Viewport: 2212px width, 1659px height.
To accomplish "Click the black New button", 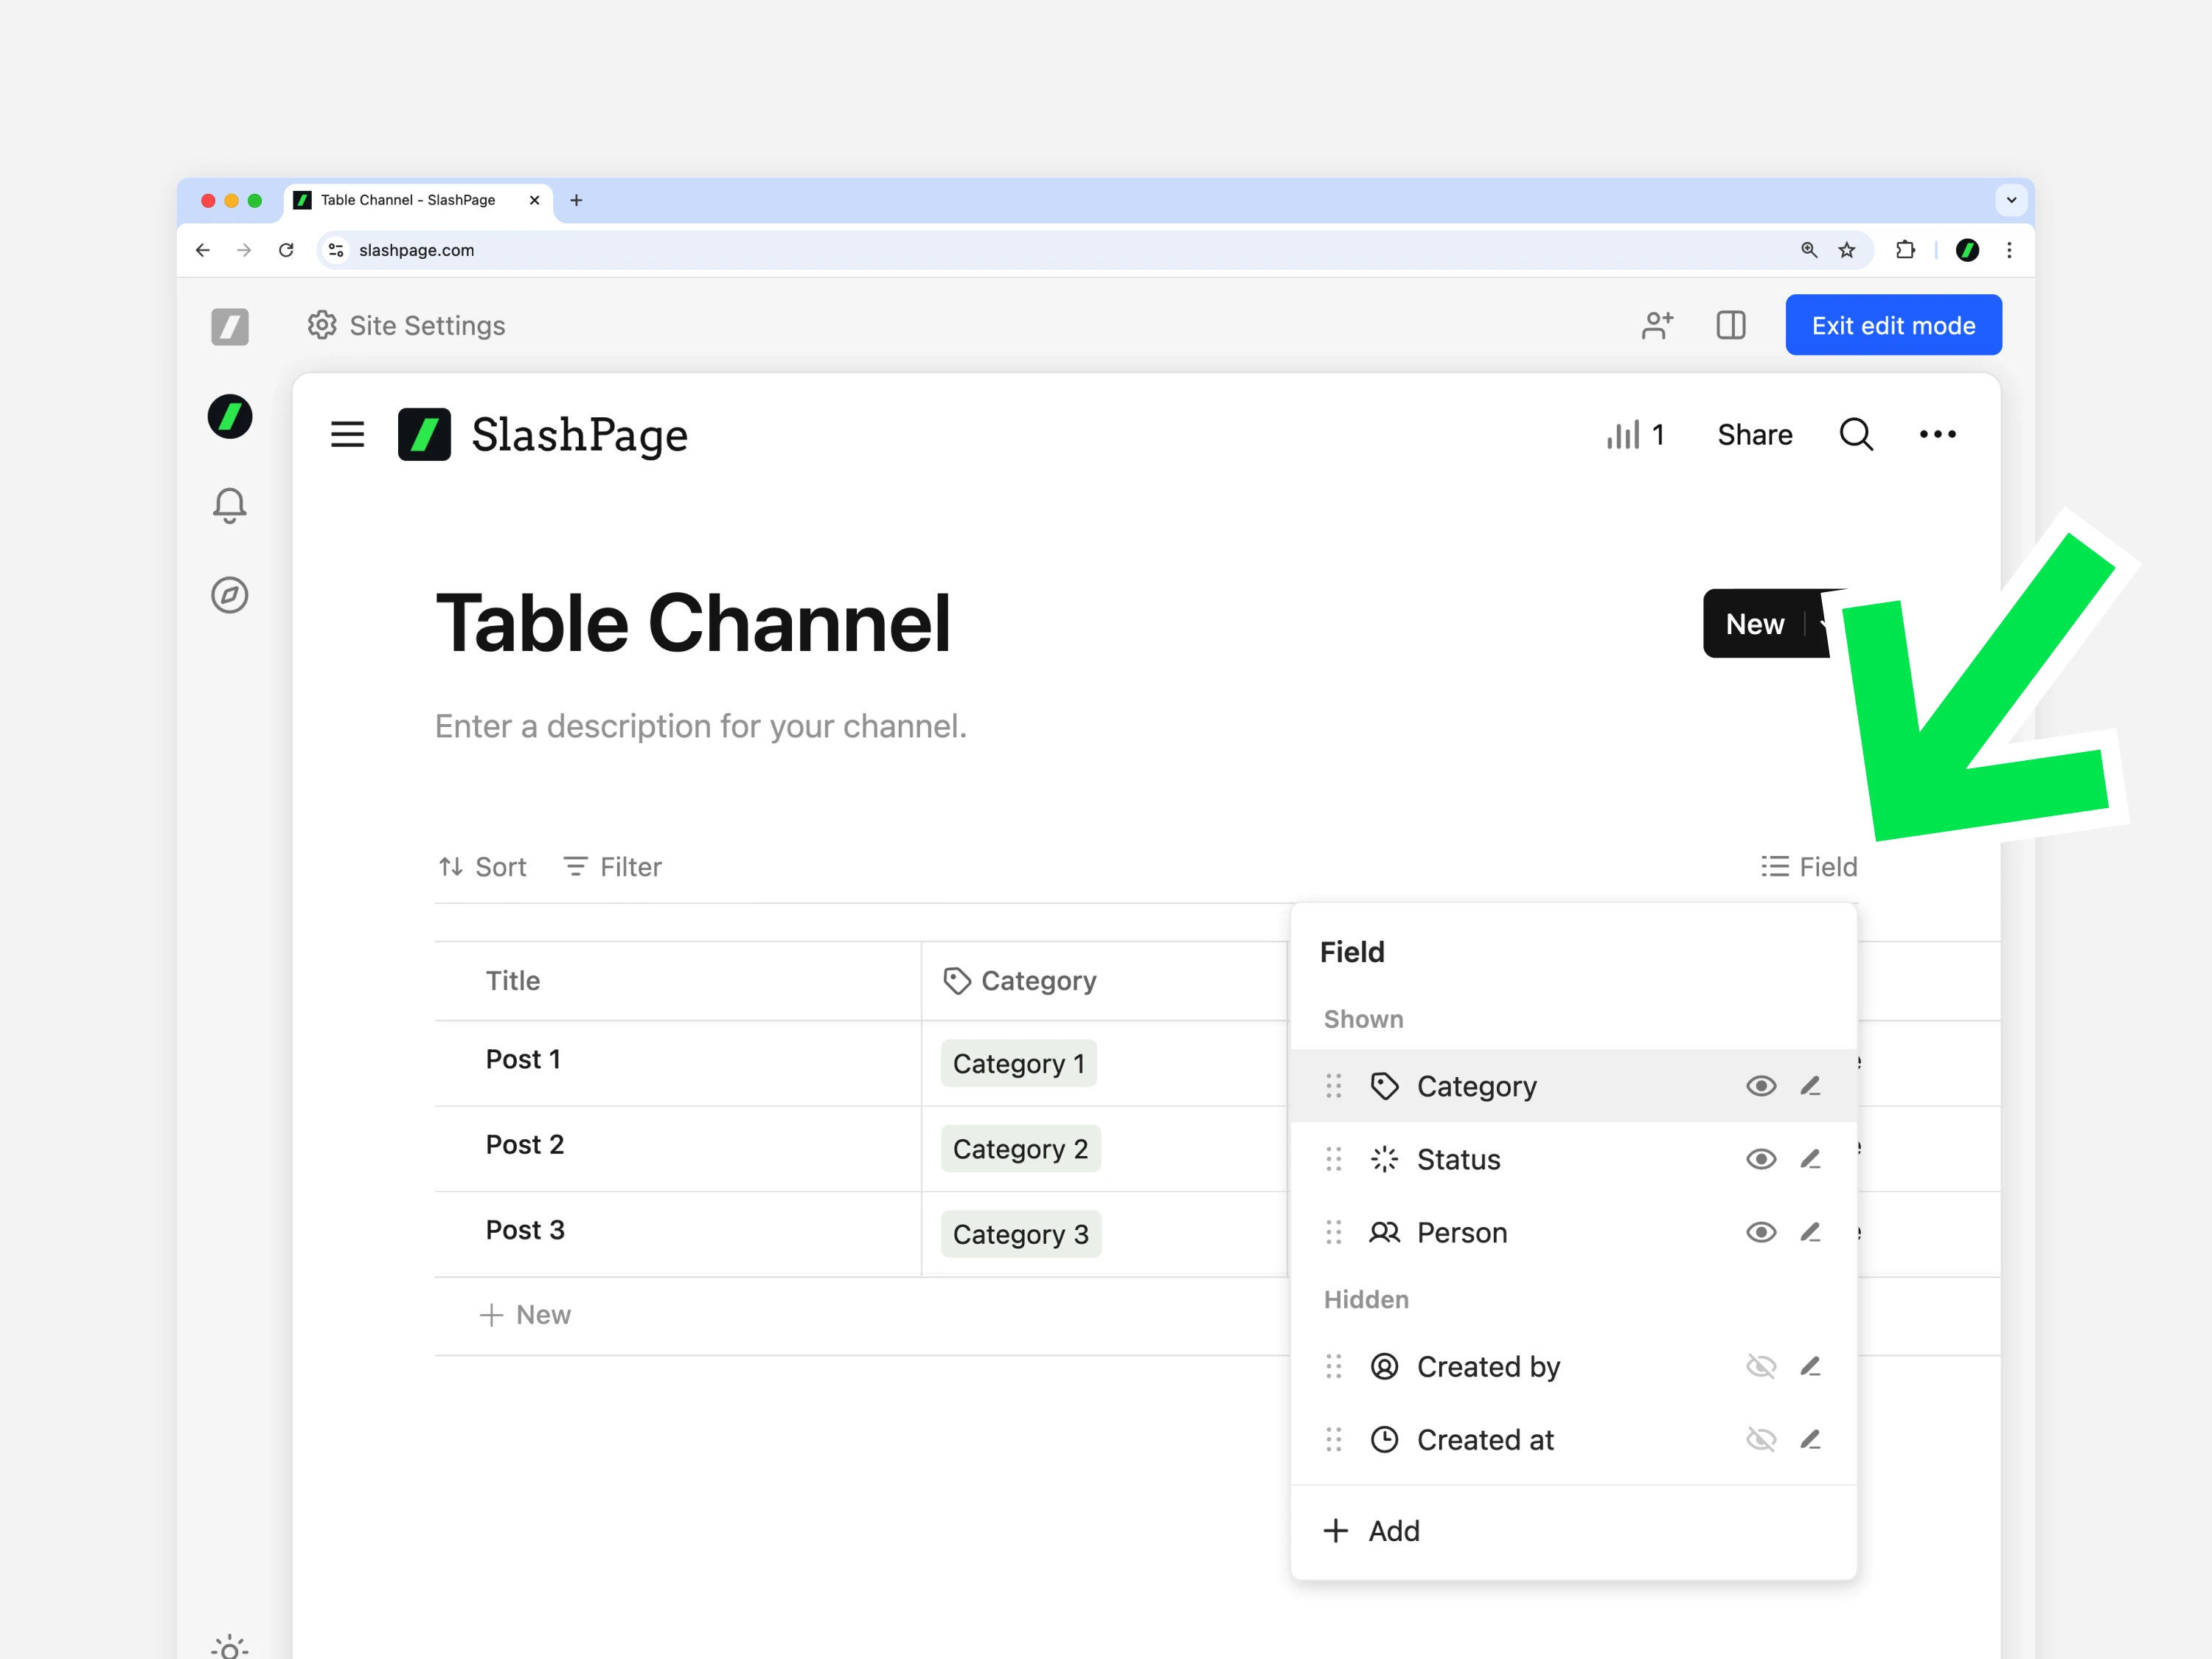I will pyautogui.click(x=1754, y=623).
